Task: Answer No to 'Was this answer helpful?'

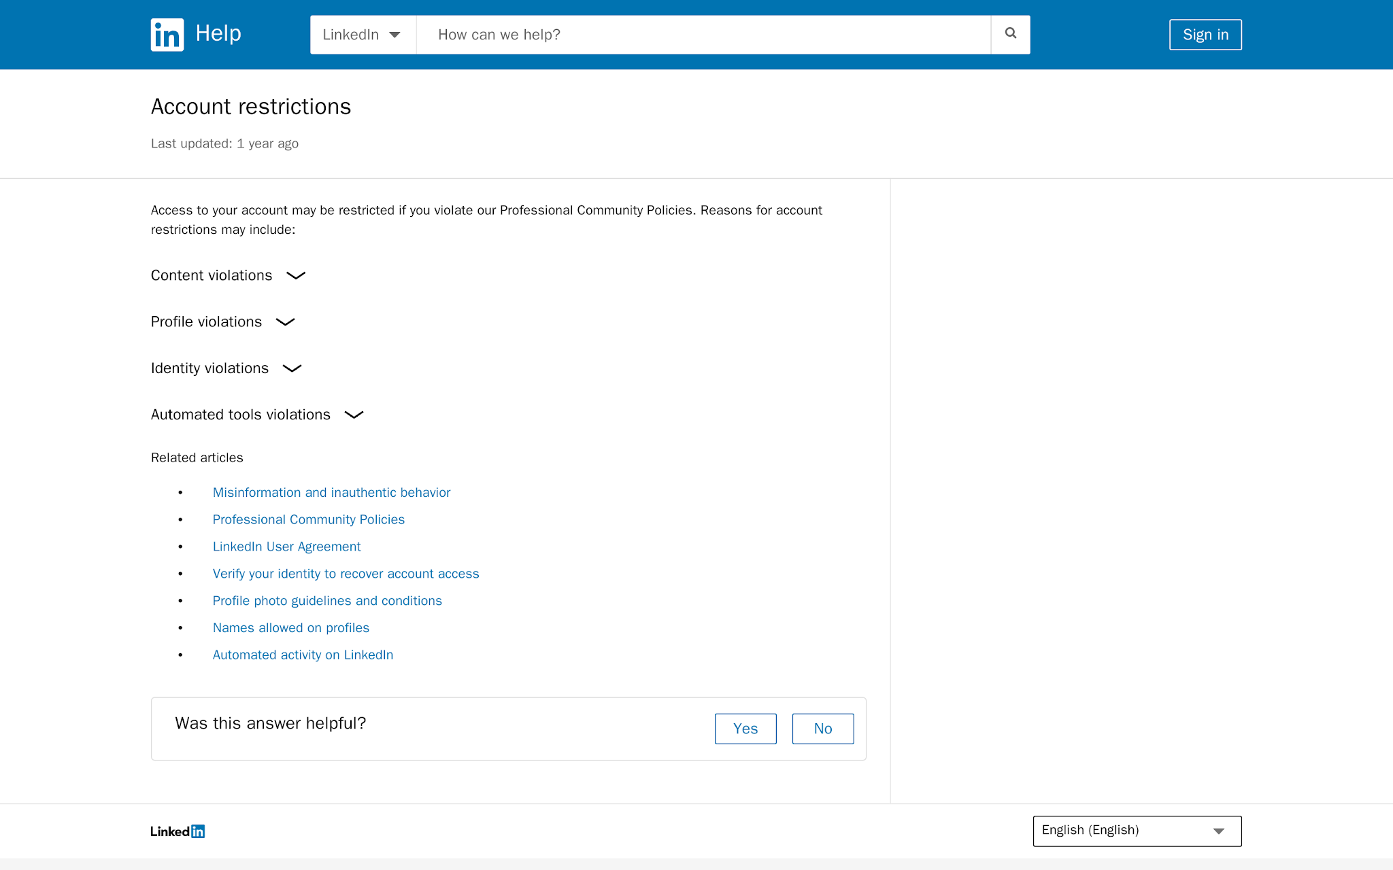Action: (x=823, y=729)
